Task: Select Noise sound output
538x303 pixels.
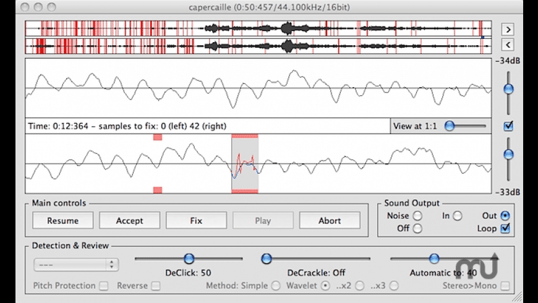Action: 417,216
